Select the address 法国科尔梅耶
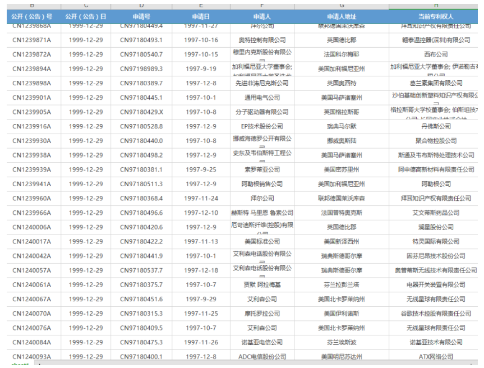Screen dimensions: 484x368 [x=342, y=54]
